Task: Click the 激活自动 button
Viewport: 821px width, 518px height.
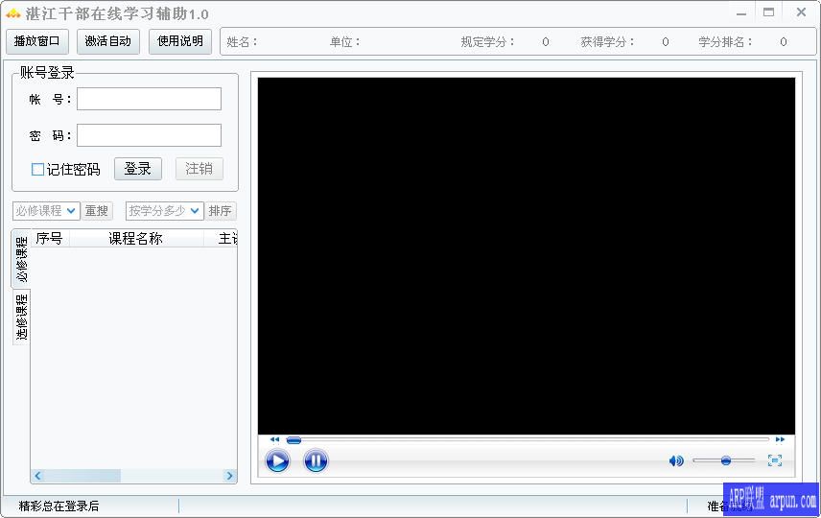Action: (x=108, y=41)
